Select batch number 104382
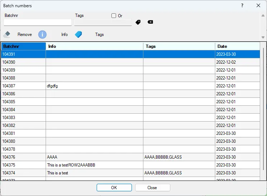267x196 pixels. [x=23, y=126]
